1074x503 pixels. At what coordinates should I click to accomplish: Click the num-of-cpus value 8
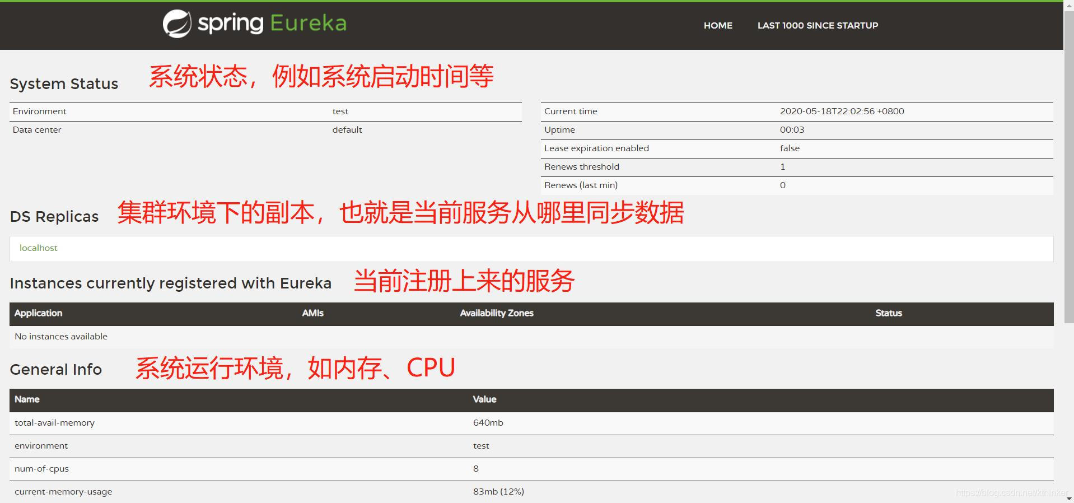pos(476,469)
